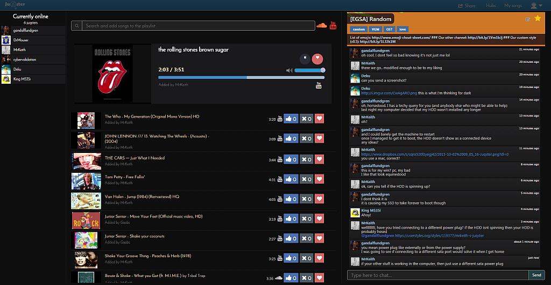The image size is (551, 285).
Task: Open MrKeith's dropbox screenshot link
Action: click(435, 154)
